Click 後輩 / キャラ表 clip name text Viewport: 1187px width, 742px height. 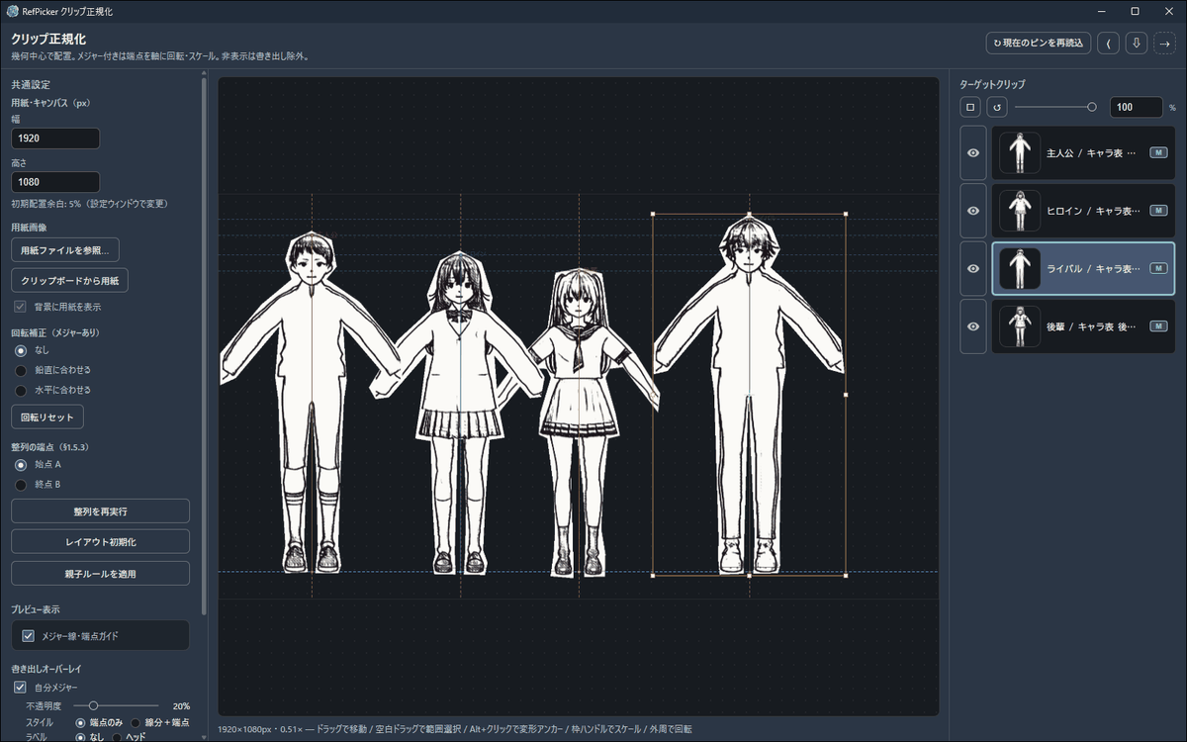(x=1093, y=325)
